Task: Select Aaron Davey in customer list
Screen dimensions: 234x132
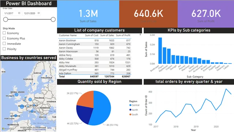Action: coord(95,48)
